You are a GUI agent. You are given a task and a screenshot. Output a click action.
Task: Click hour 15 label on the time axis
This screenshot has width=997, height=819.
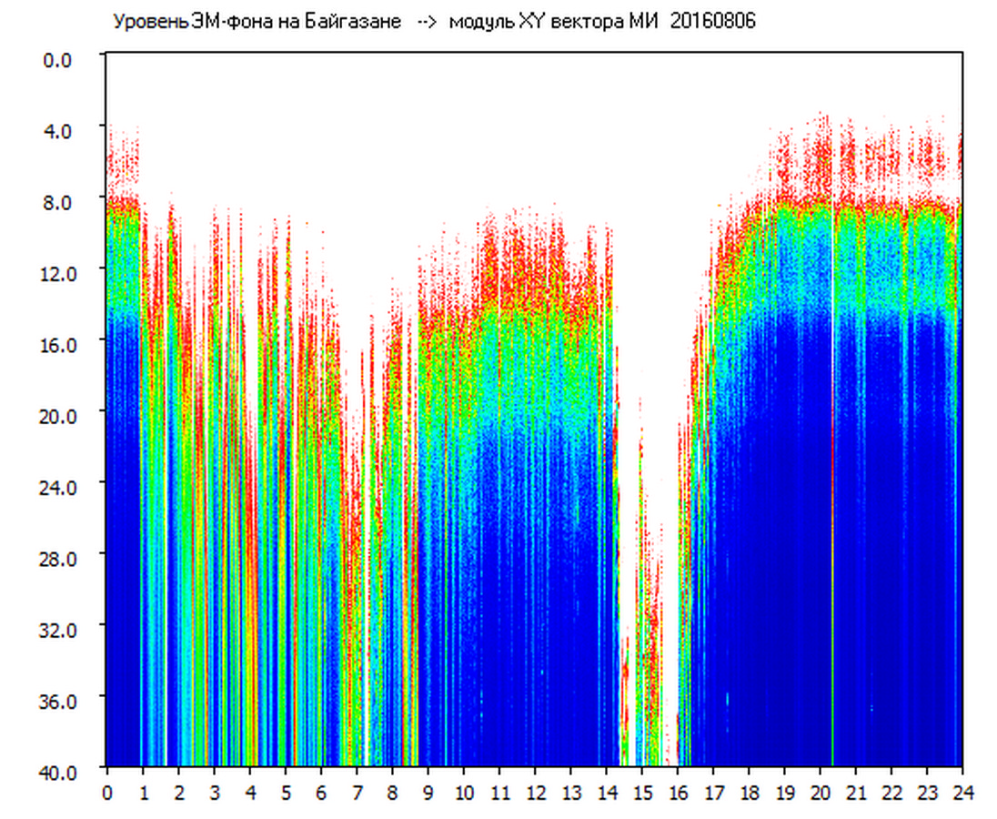[x=642, y=793]
